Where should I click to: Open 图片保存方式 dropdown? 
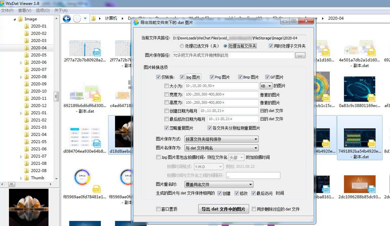(x=221, y=139)
